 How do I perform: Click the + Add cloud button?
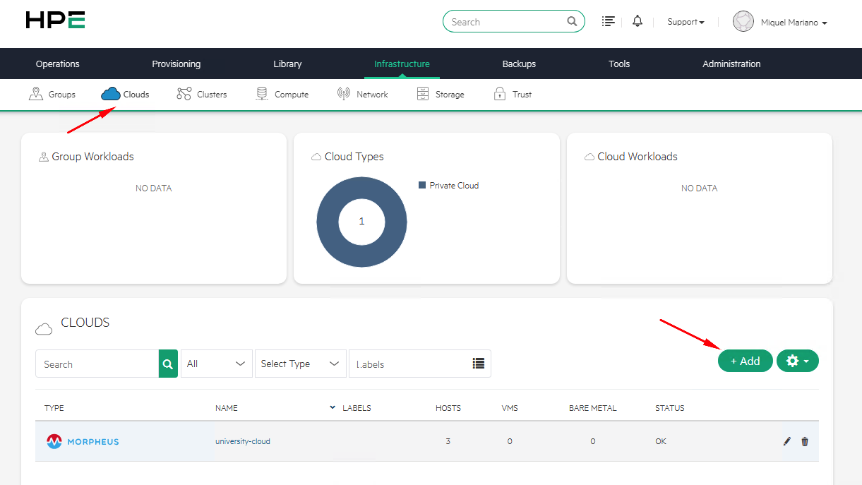[746, 361]
